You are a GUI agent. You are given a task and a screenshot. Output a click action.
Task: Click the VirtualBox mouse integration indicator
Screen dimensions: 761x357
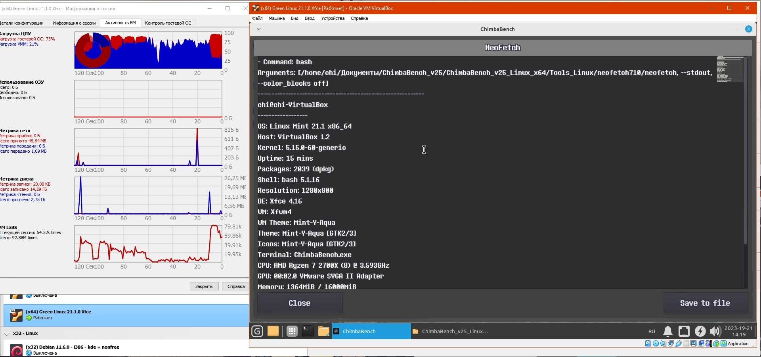click(716, 344)
